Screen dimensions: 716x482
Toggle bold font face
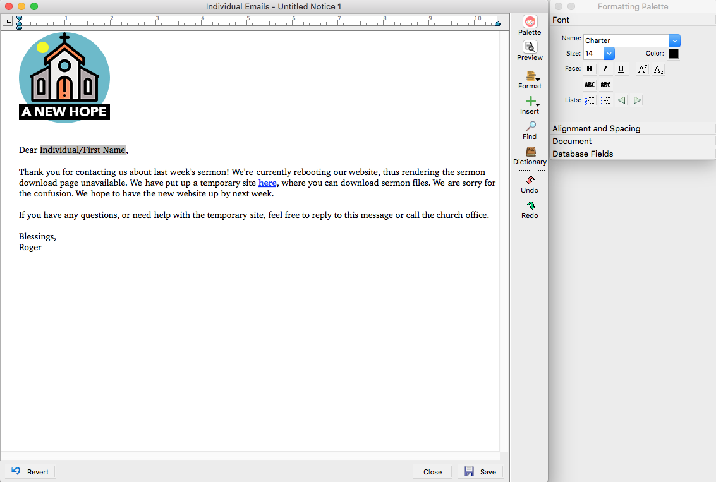point(590,69)
